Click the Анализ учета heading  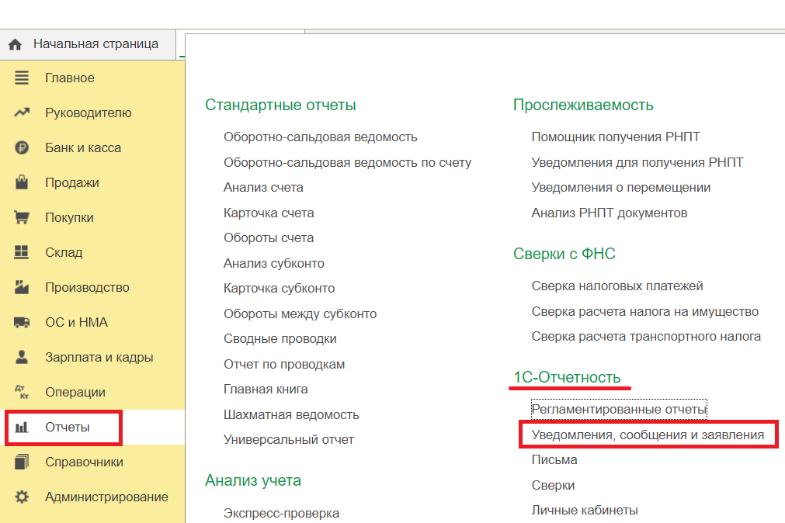pyautogui.click(x=253, y=481)
